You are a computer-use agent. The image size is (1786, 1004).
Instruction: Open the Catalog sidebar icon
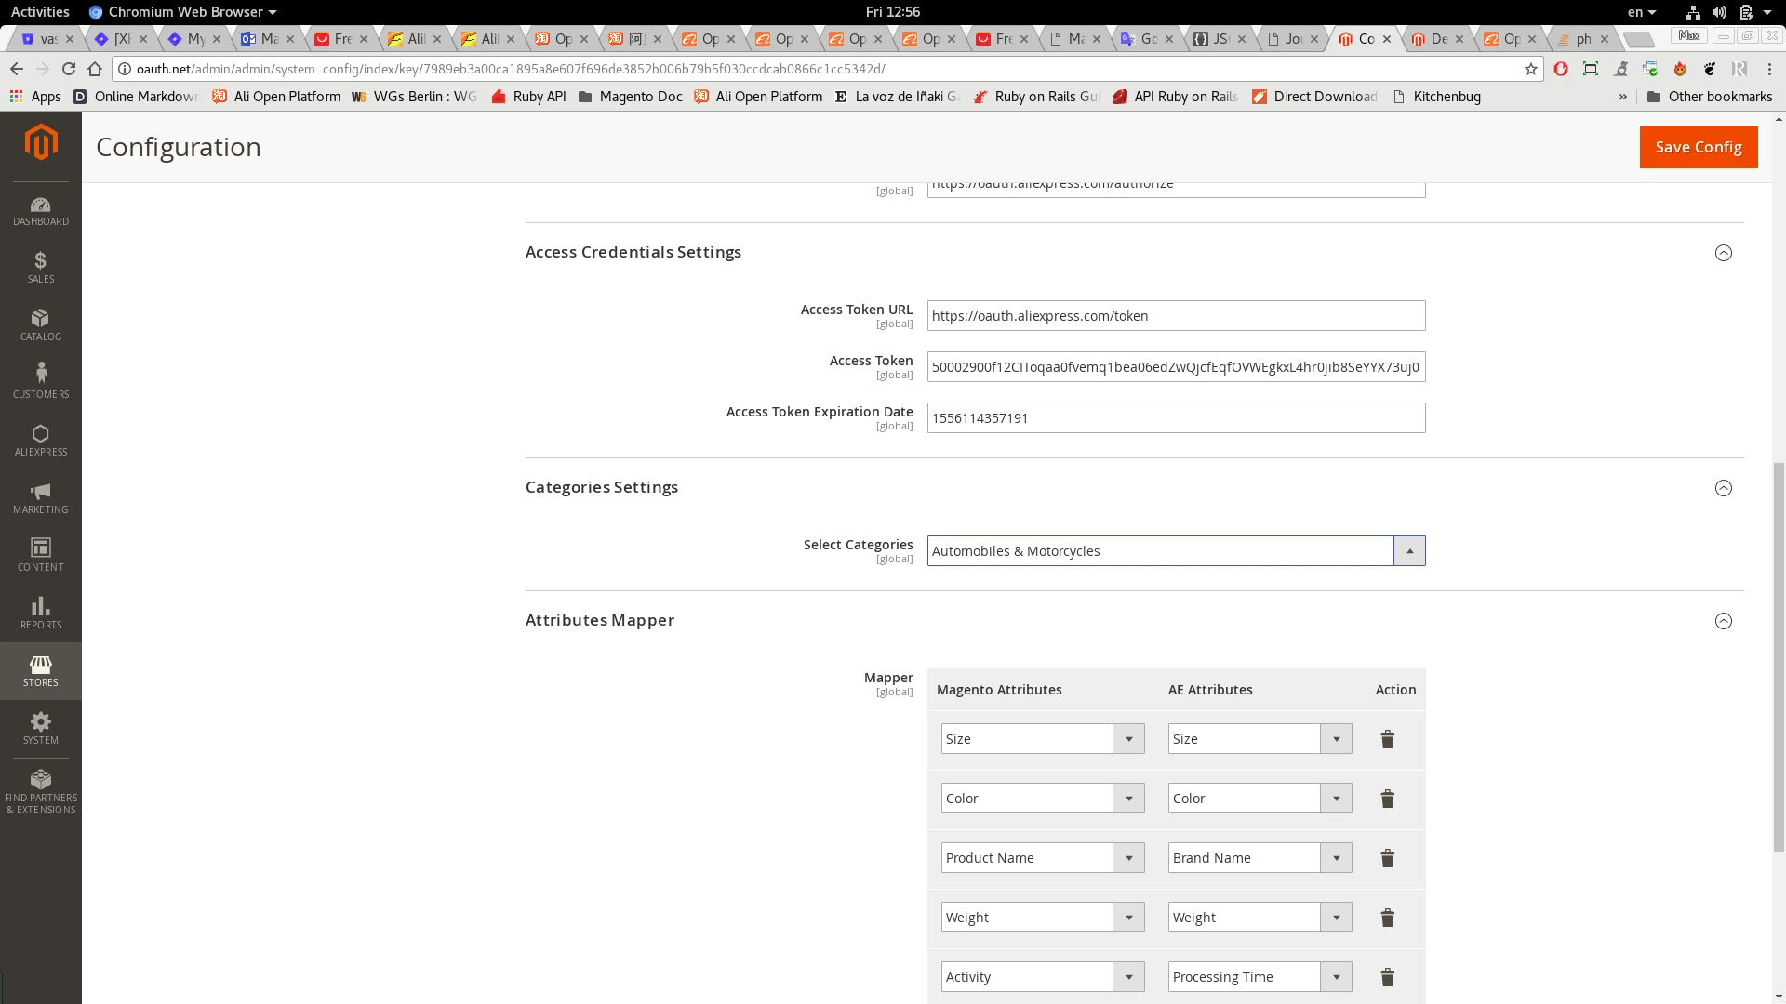tap(40, 325)
